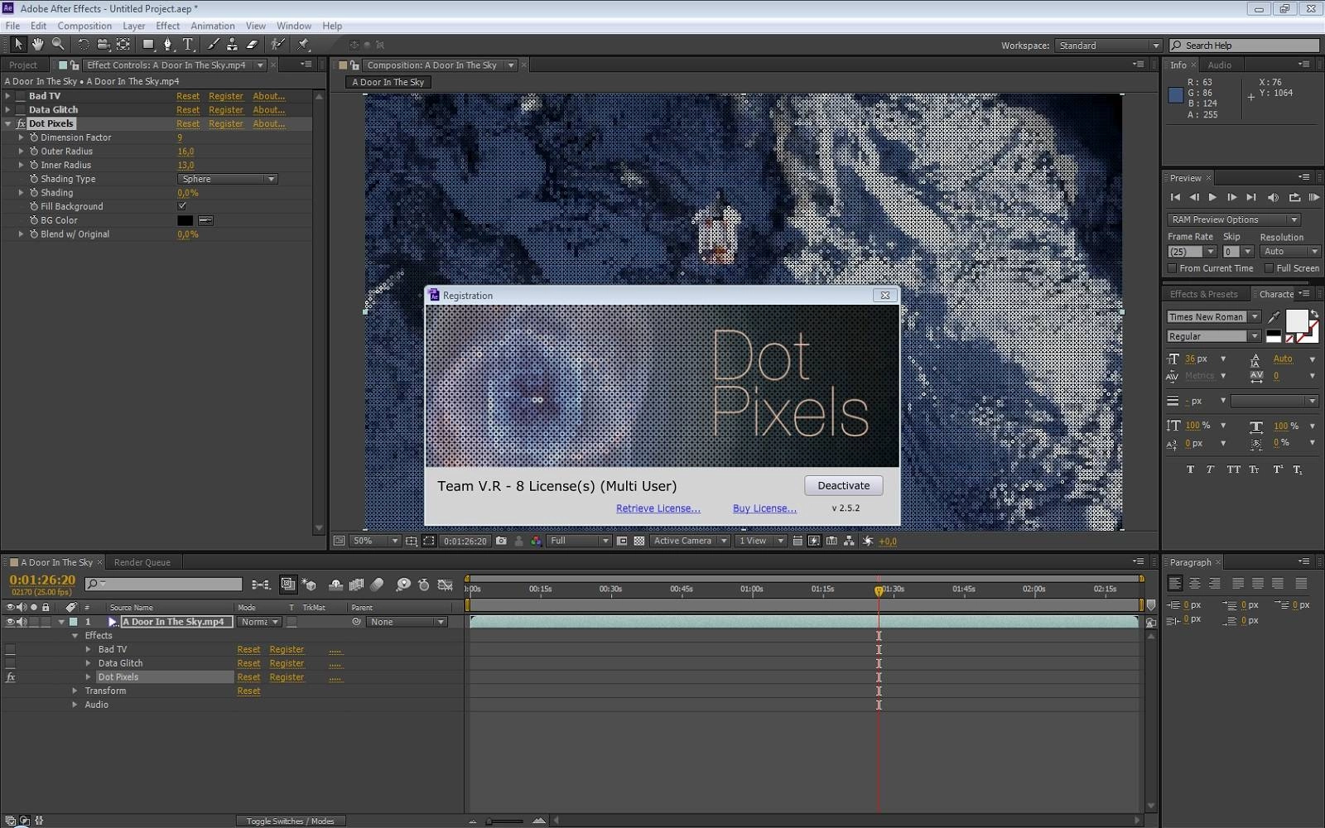Click the Fast Previews lightning icon
Screen dimensions: 1325x828
(x=814, y=541)
